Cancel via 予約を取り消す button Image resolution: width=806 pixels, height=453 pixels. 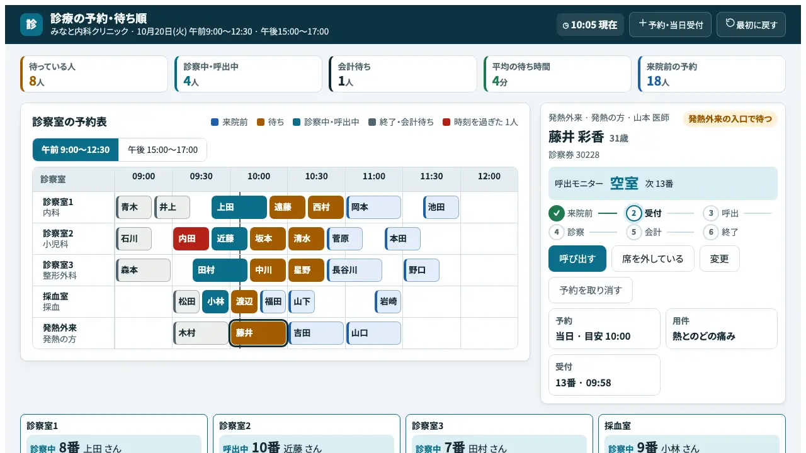pos(590,290)
